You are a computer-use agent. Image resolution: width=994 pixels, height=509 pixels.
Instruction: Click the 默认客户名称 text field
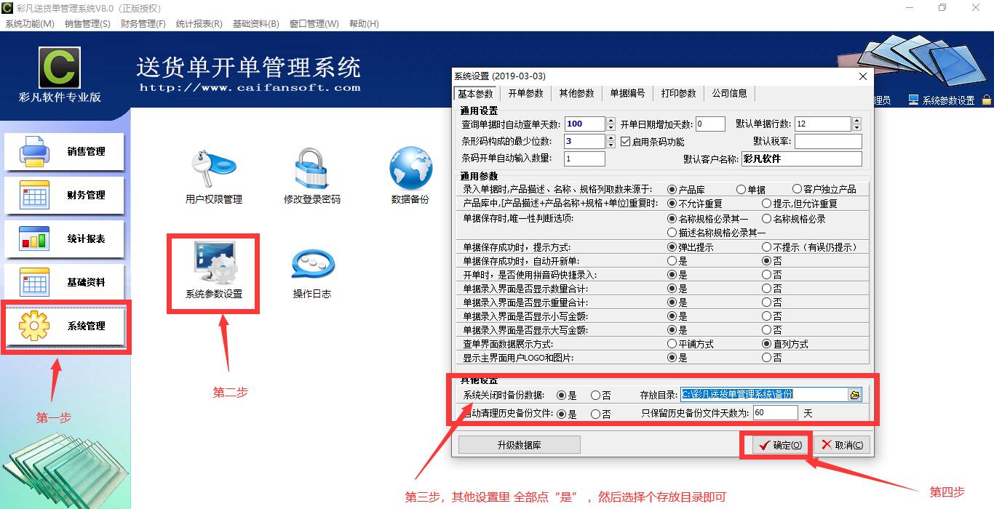801,159
